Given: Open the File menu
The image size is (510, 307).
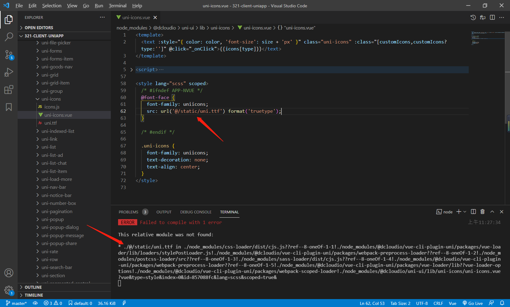Looking at the screenshot, I should coord(19,5).
